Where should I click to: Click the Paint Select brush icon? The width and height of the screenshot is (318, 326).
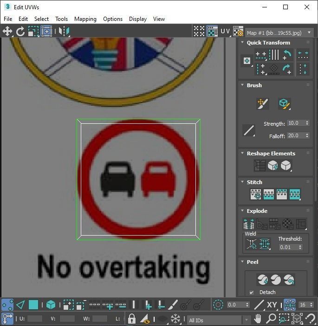[x=173, y=305]
